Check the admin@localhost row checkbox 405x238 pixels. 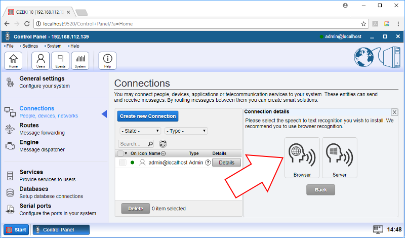(123, 163)
